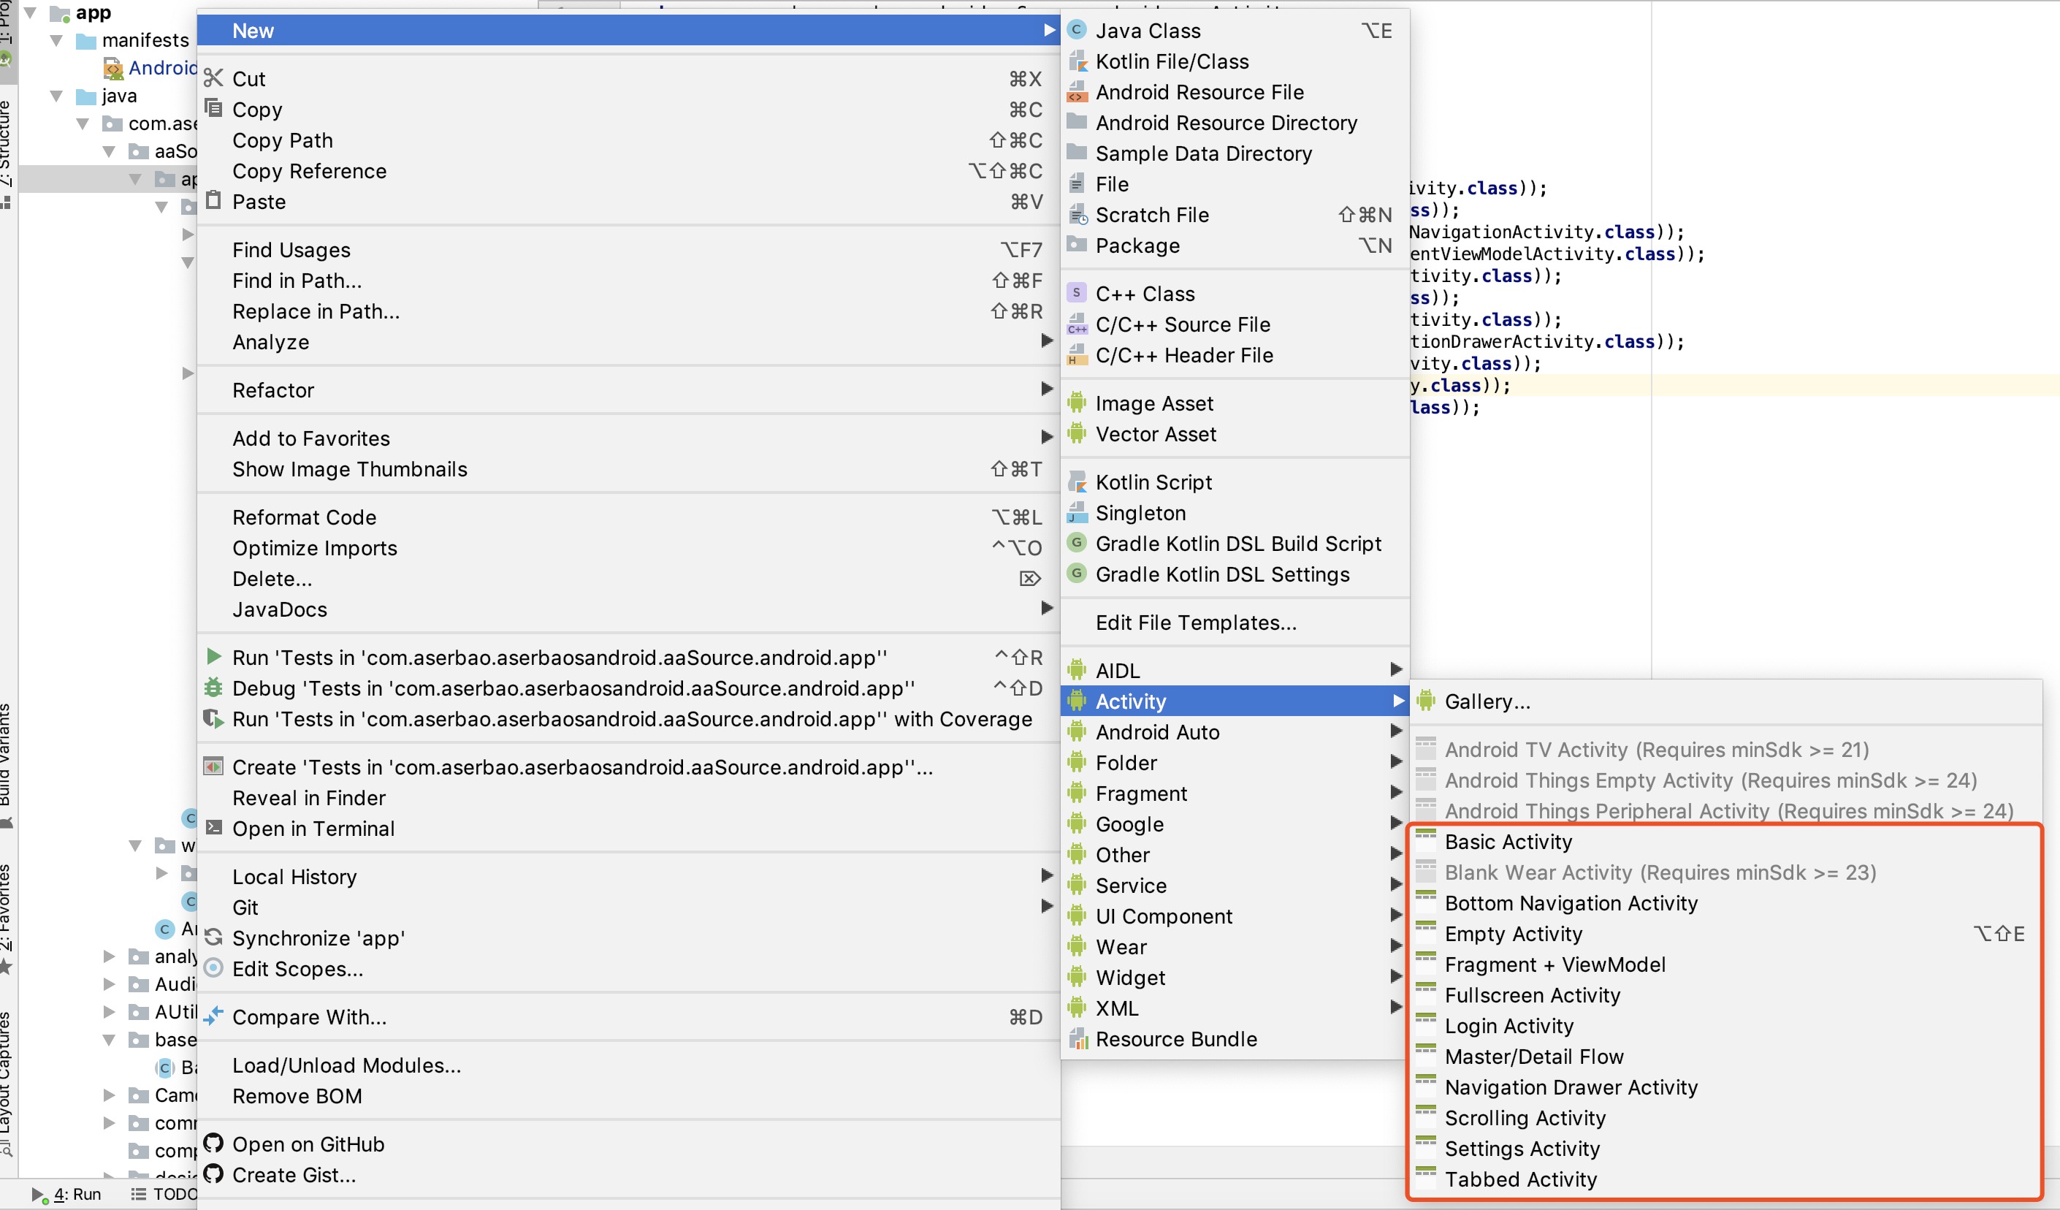Click the Resource Bundle icon
Screen dimensions: 2060x1210
[1078, 1038]
